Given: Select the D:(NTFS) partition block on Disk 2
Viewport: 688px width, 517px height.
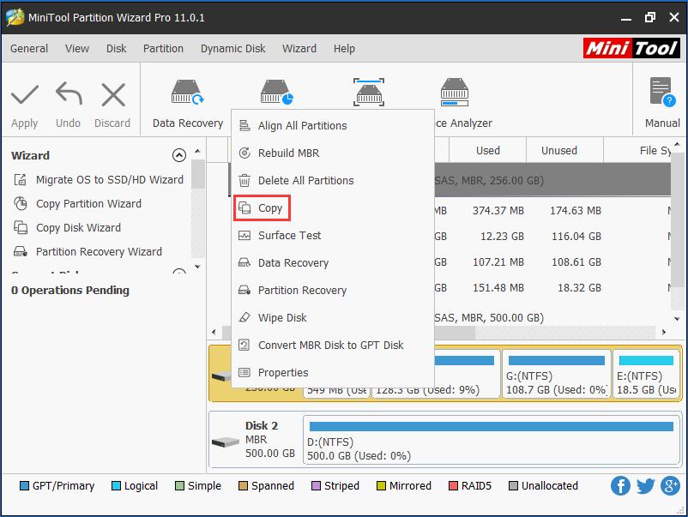Looking at the screenshot, I should coord(491,440).
